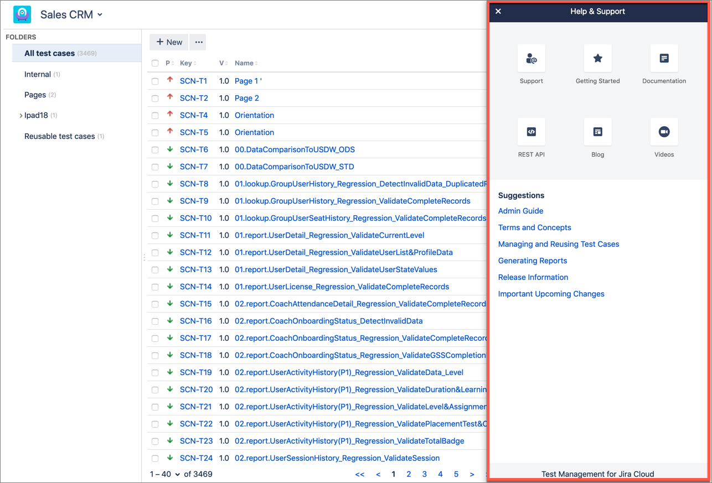Open the page size dropdown 1–40
The image size is (712, 483).
(x=166, y=474)
